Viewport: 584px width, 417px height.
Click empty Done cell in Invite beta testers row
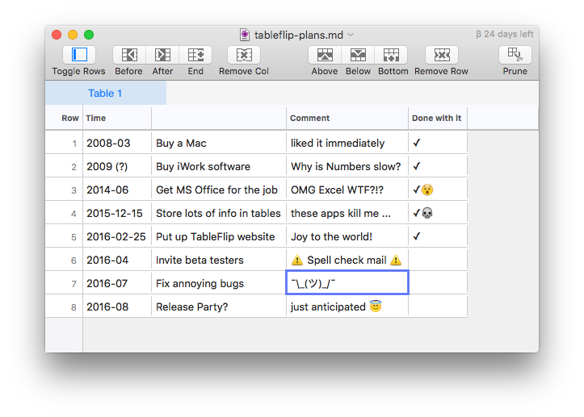(438, 261)
